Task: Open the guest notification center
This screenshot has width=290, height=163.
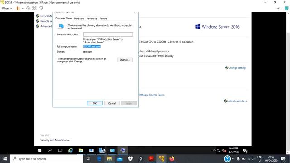Action: point(245,151)
